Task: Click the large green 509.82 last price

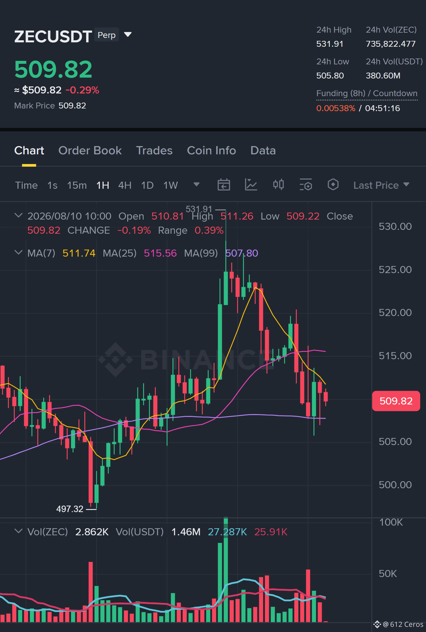Action: click(53, 69)
